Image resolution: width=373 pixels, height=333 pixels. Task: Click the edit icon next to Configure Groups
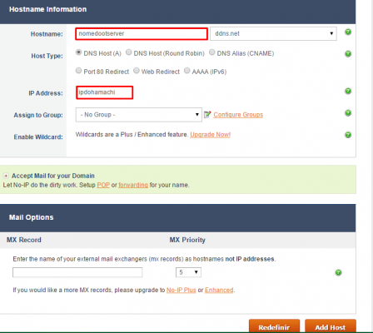pos(207,114)
